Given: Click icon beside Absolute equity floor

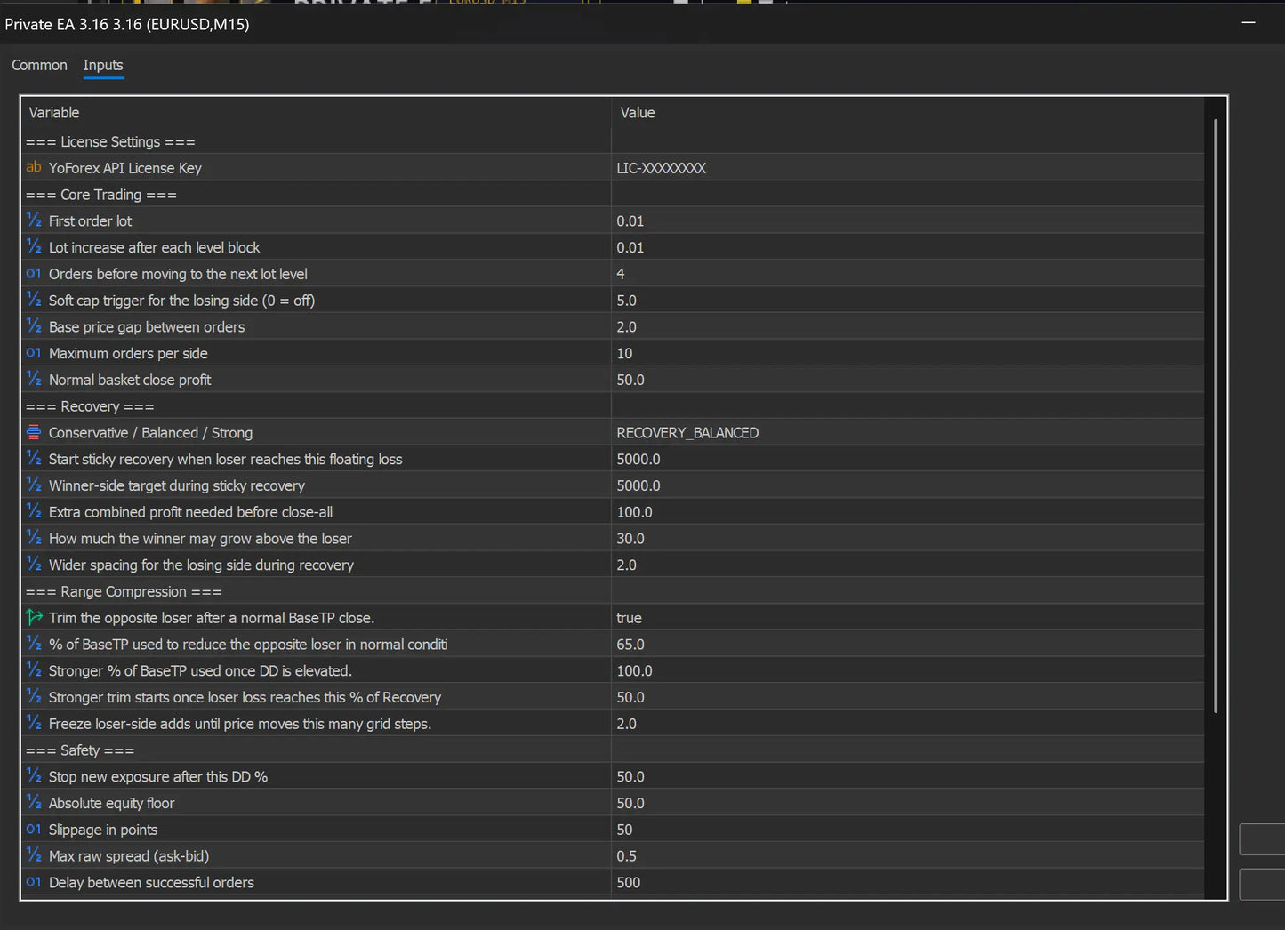Looking at the screenshot, I should coord(34,803).
